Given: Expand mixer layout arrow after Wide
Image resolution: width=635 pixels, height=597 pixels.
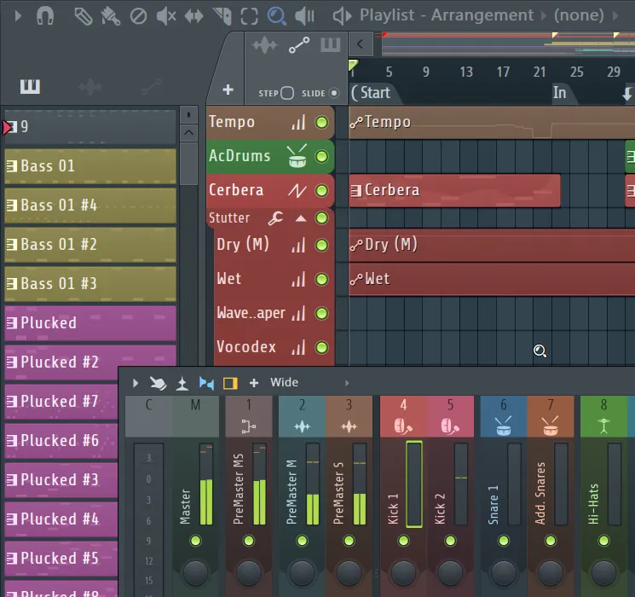Looking at the screenshot, I should [x=347, y=383].
